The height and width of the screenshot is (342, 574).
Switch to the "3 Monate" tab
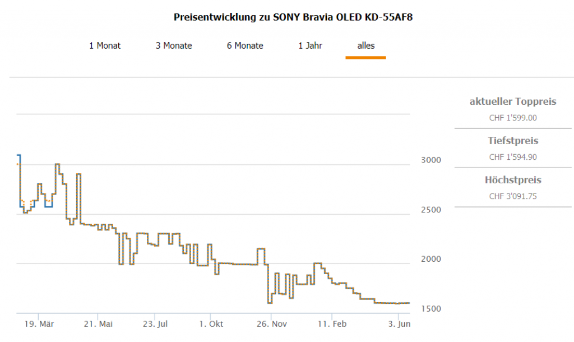[x=174, y=46]
